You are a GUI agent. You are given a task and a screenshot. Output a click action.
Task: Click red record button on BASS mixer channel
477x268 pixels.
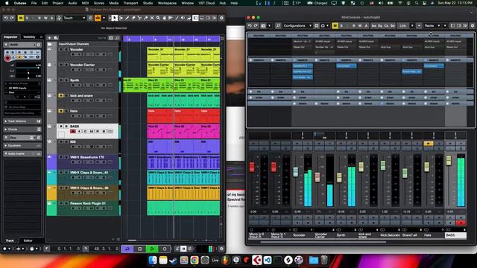pos(461,223)
